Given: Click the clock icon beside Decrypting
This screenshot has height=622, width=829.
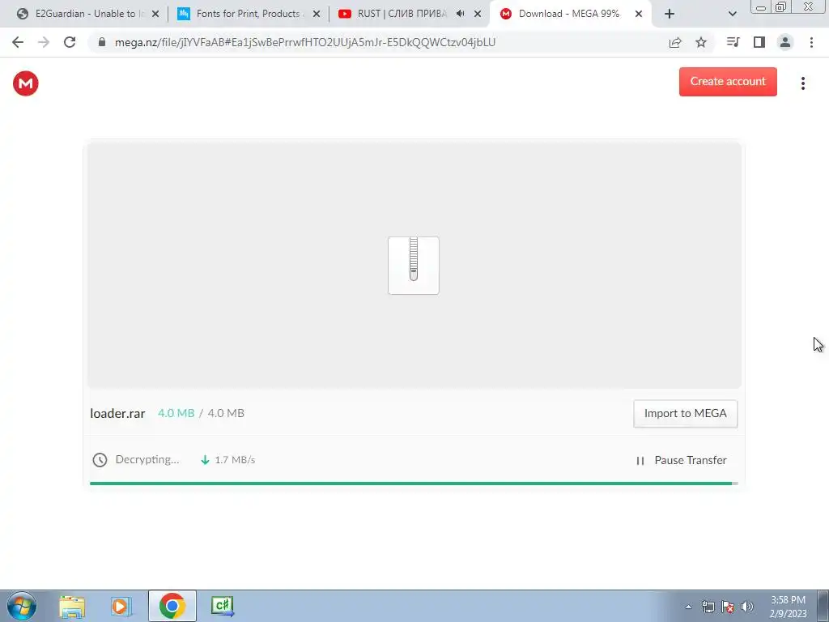Looking at the screenshot, I should pyautogui.click(x=100, y=460).
